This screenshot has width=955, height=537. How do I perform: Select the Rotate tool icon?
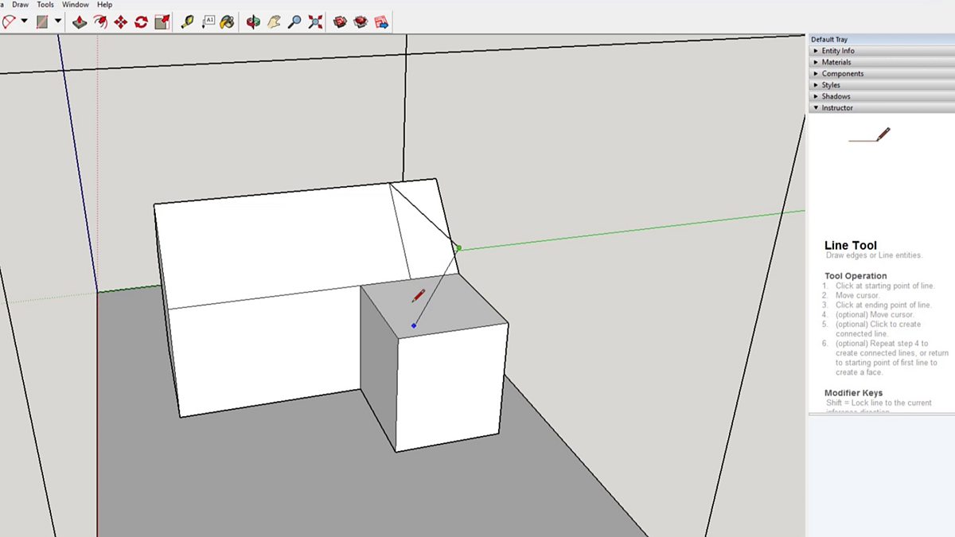pyautogui.click(x=141, y=22)
